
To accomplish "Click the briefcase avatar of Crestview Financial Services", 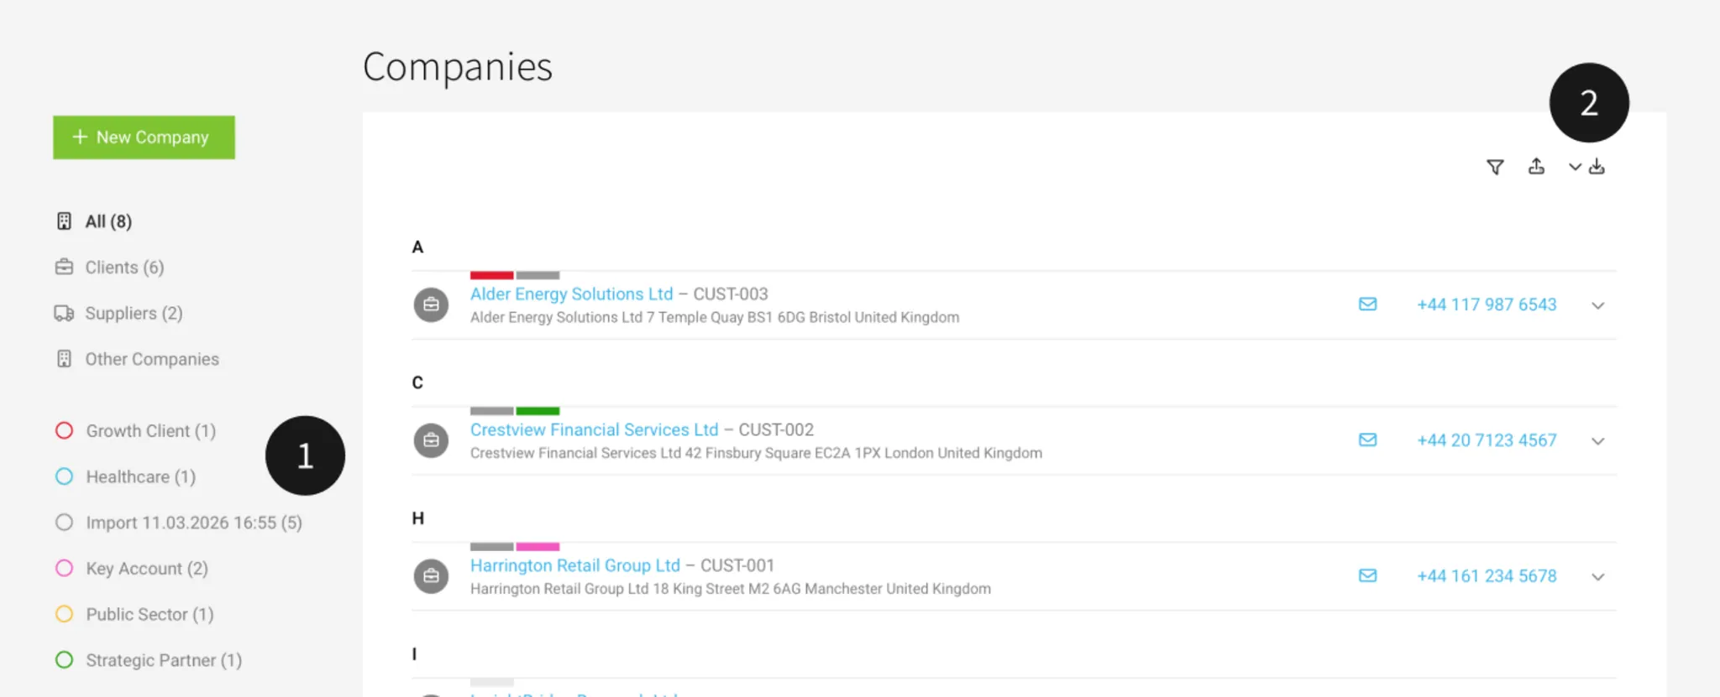I will (431, 440).
